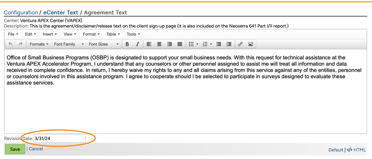Click the Revision Date input field

click(x=59, y=138)
